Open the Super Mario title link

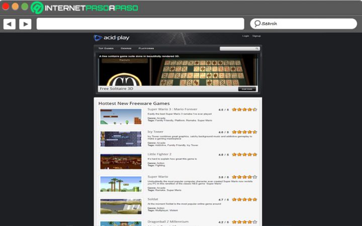pyautogui.click(x=158, y=177)
